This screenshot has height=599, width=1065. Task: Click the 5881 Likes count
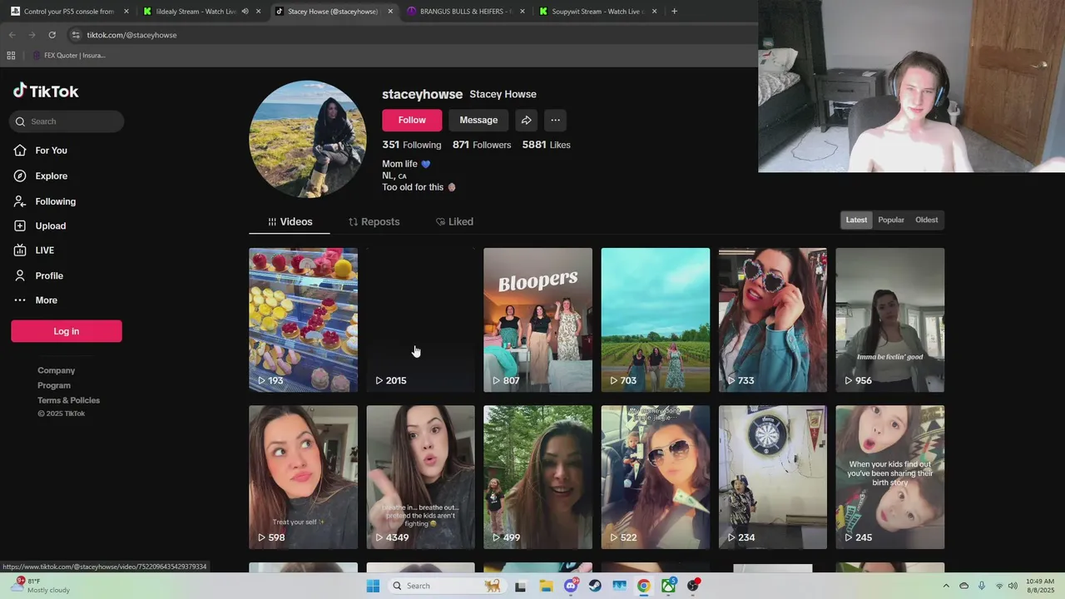point(546,145)
